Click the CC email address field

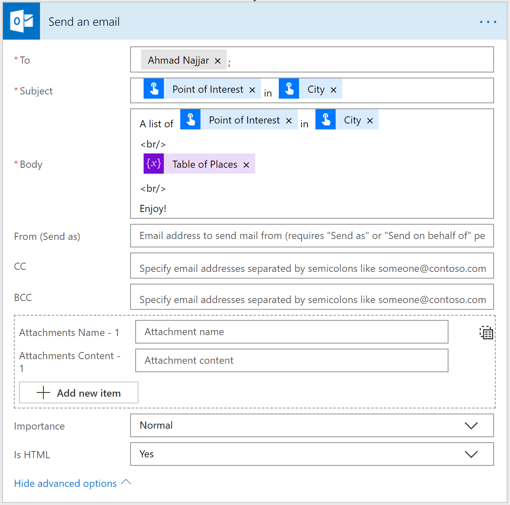[x=312, y=266]
